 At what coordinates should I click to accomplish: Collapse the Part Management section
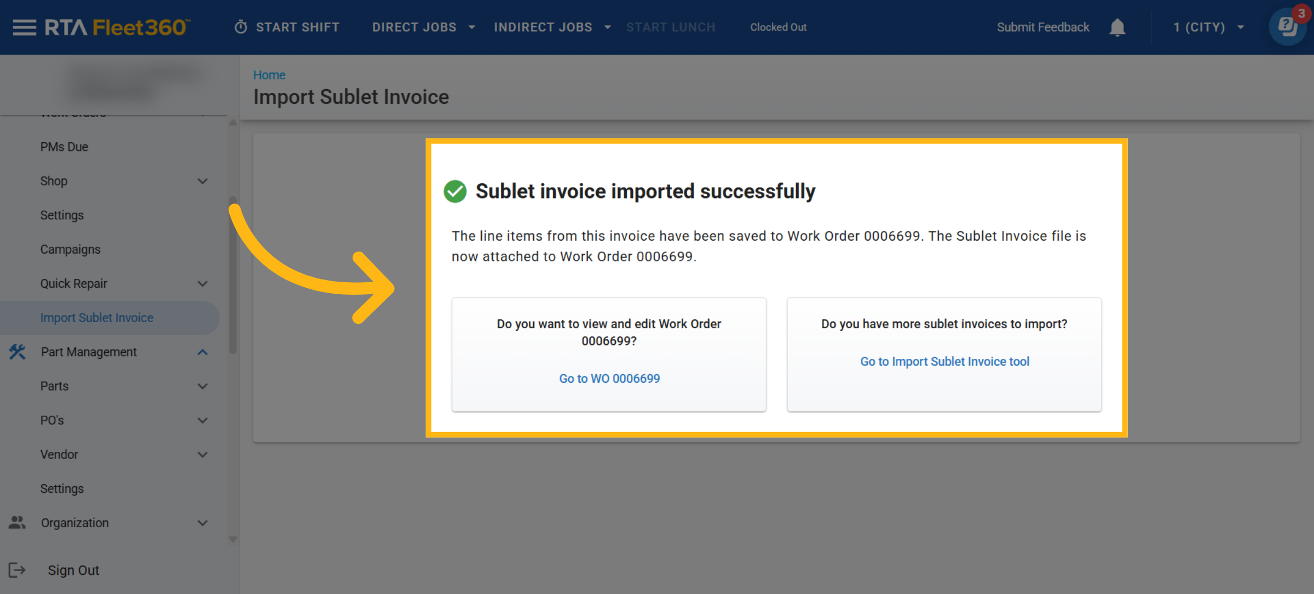point(203,352)
